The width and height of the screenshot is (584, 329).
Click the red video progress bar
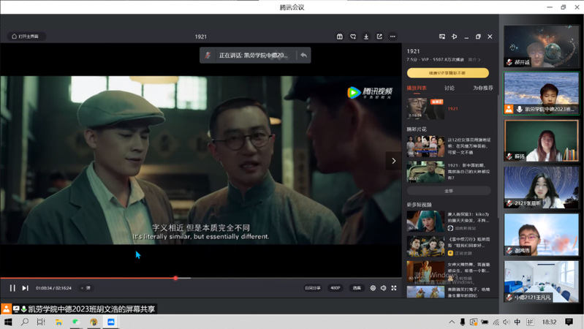tap(88, 278)
